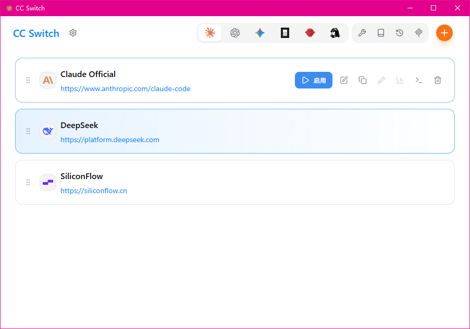Select the Claude Official provider name

[88, 74]
